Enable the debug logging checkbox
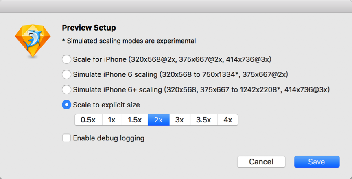Viewport: 352px width, 179px height. (x=66, y=138)
